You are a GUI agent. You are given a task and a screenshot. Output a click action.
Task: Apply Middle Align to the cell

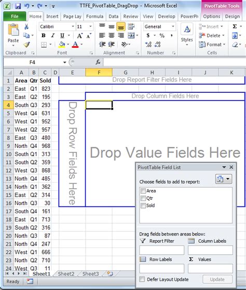(x=112, y=26)
